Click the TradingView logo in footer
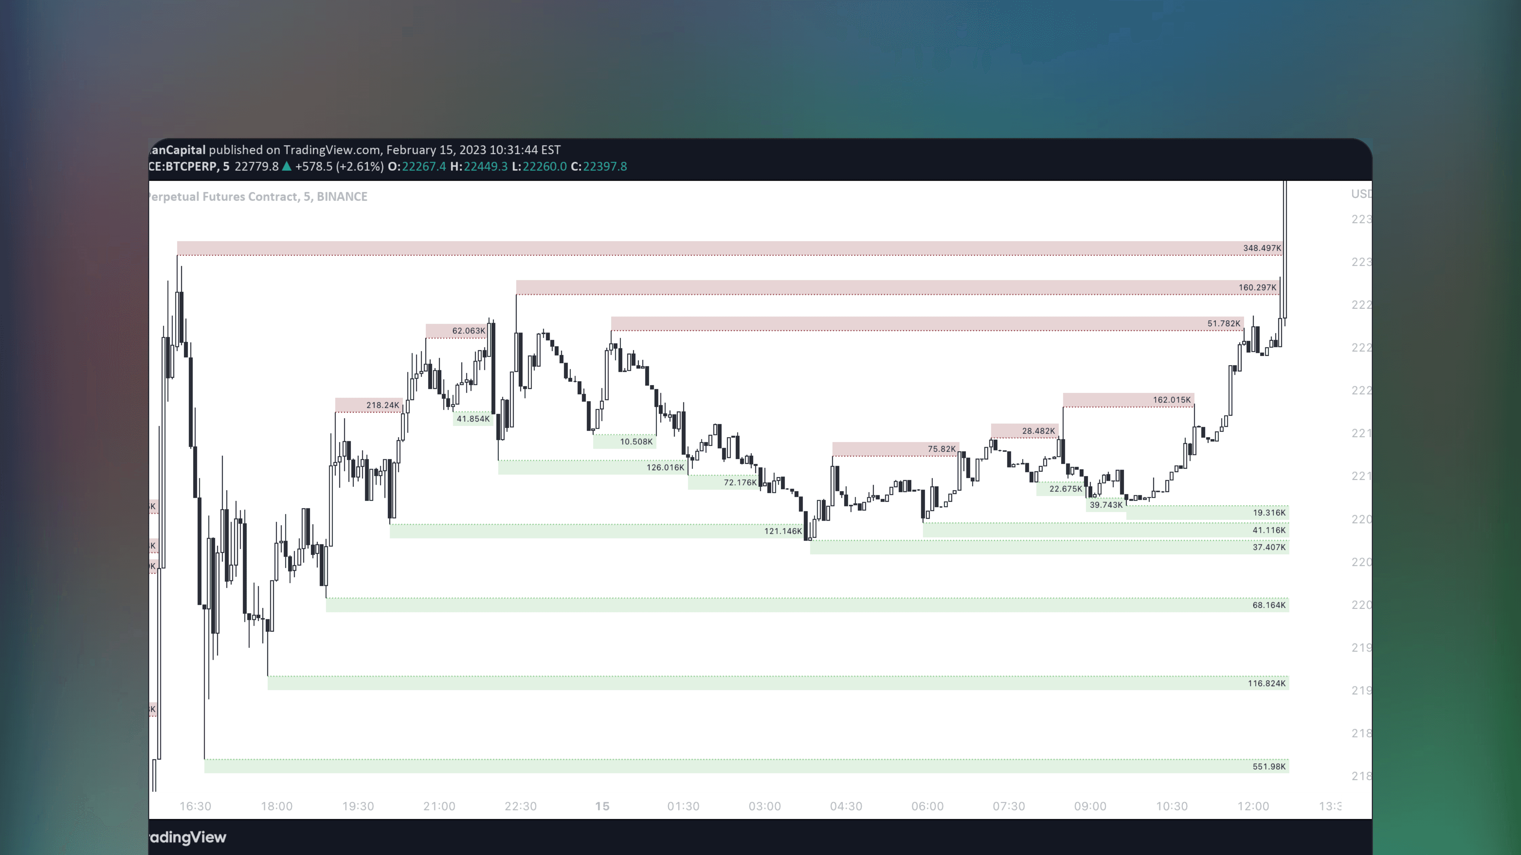 coord(187,837)
